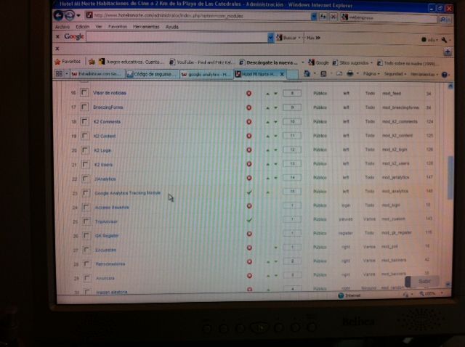The width and height of the screenshot is (465, 347).
Task: Click the order field for K2 Comments
Action: (x=292, y=121)
